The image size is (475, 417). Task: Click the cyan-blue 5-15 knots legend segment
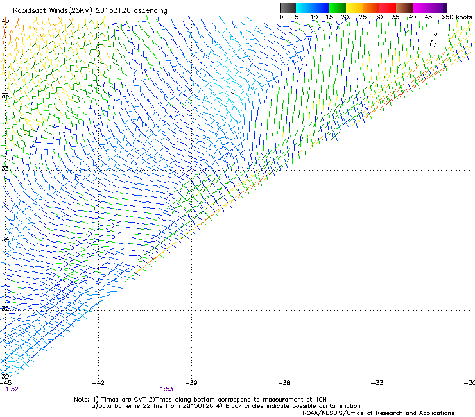(313, 8)
